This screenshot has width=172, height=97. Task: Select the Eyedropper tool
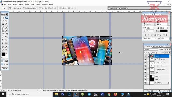[x=6, y=47]
